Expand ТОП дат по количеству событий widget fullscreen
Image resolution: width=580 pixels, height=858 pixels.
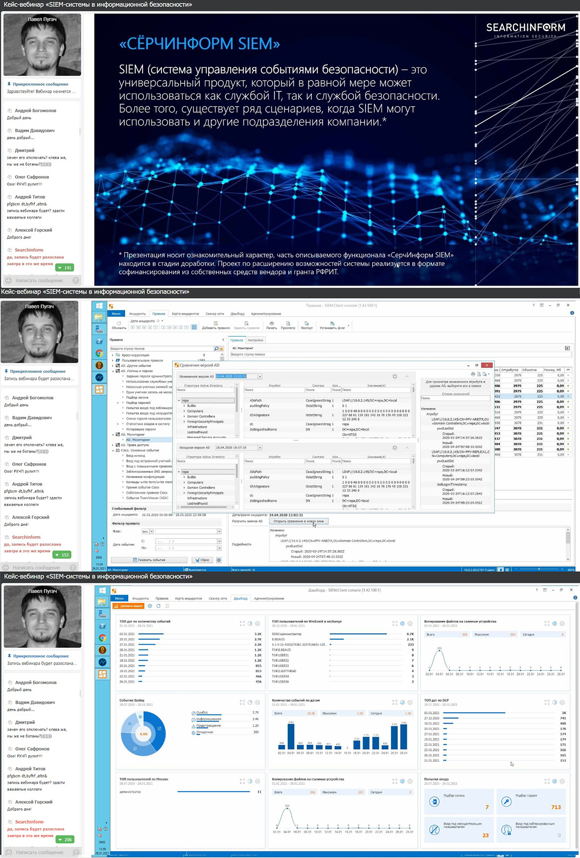[242, 624]
